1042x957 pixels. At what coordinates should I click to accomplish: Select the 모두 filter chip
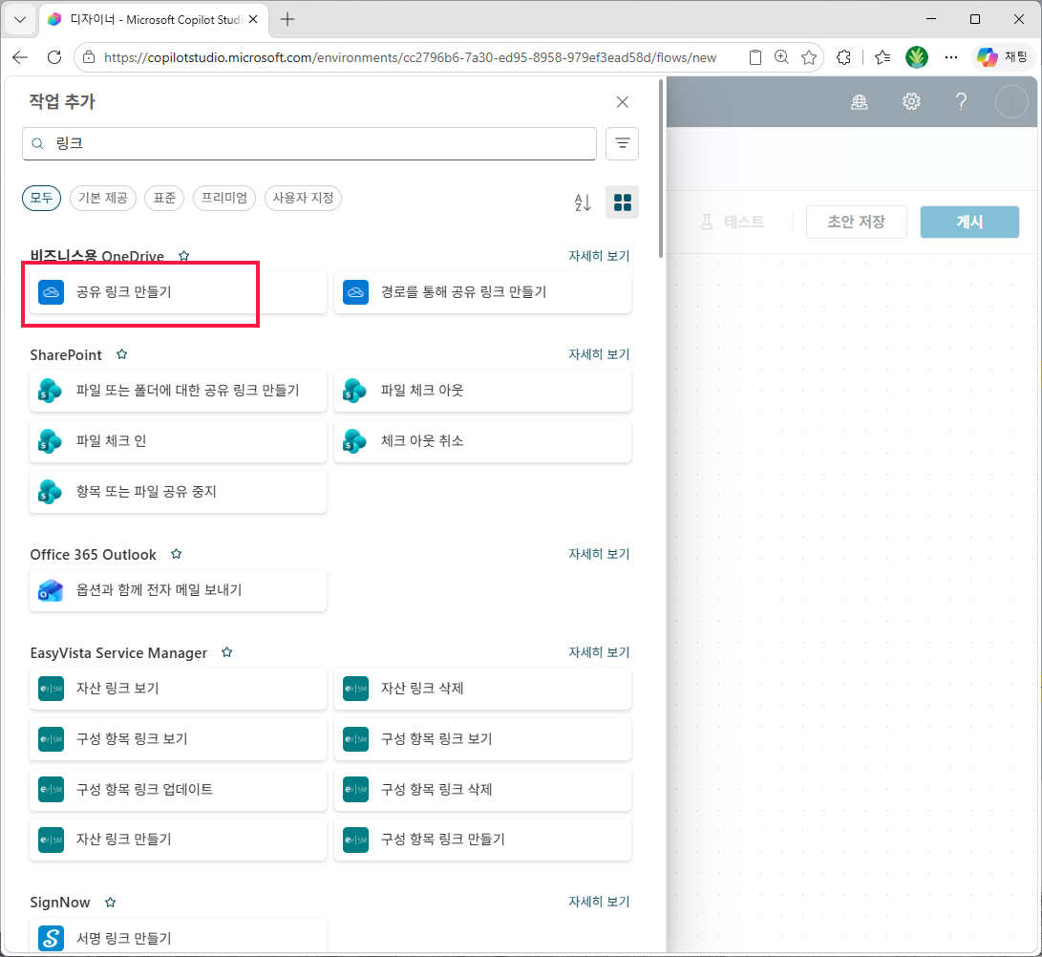pyautogui.click(x=41, y=198)
